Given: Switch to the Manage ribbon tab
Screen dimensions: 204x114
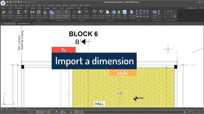Looking at the screenshot, I should 47,8.
